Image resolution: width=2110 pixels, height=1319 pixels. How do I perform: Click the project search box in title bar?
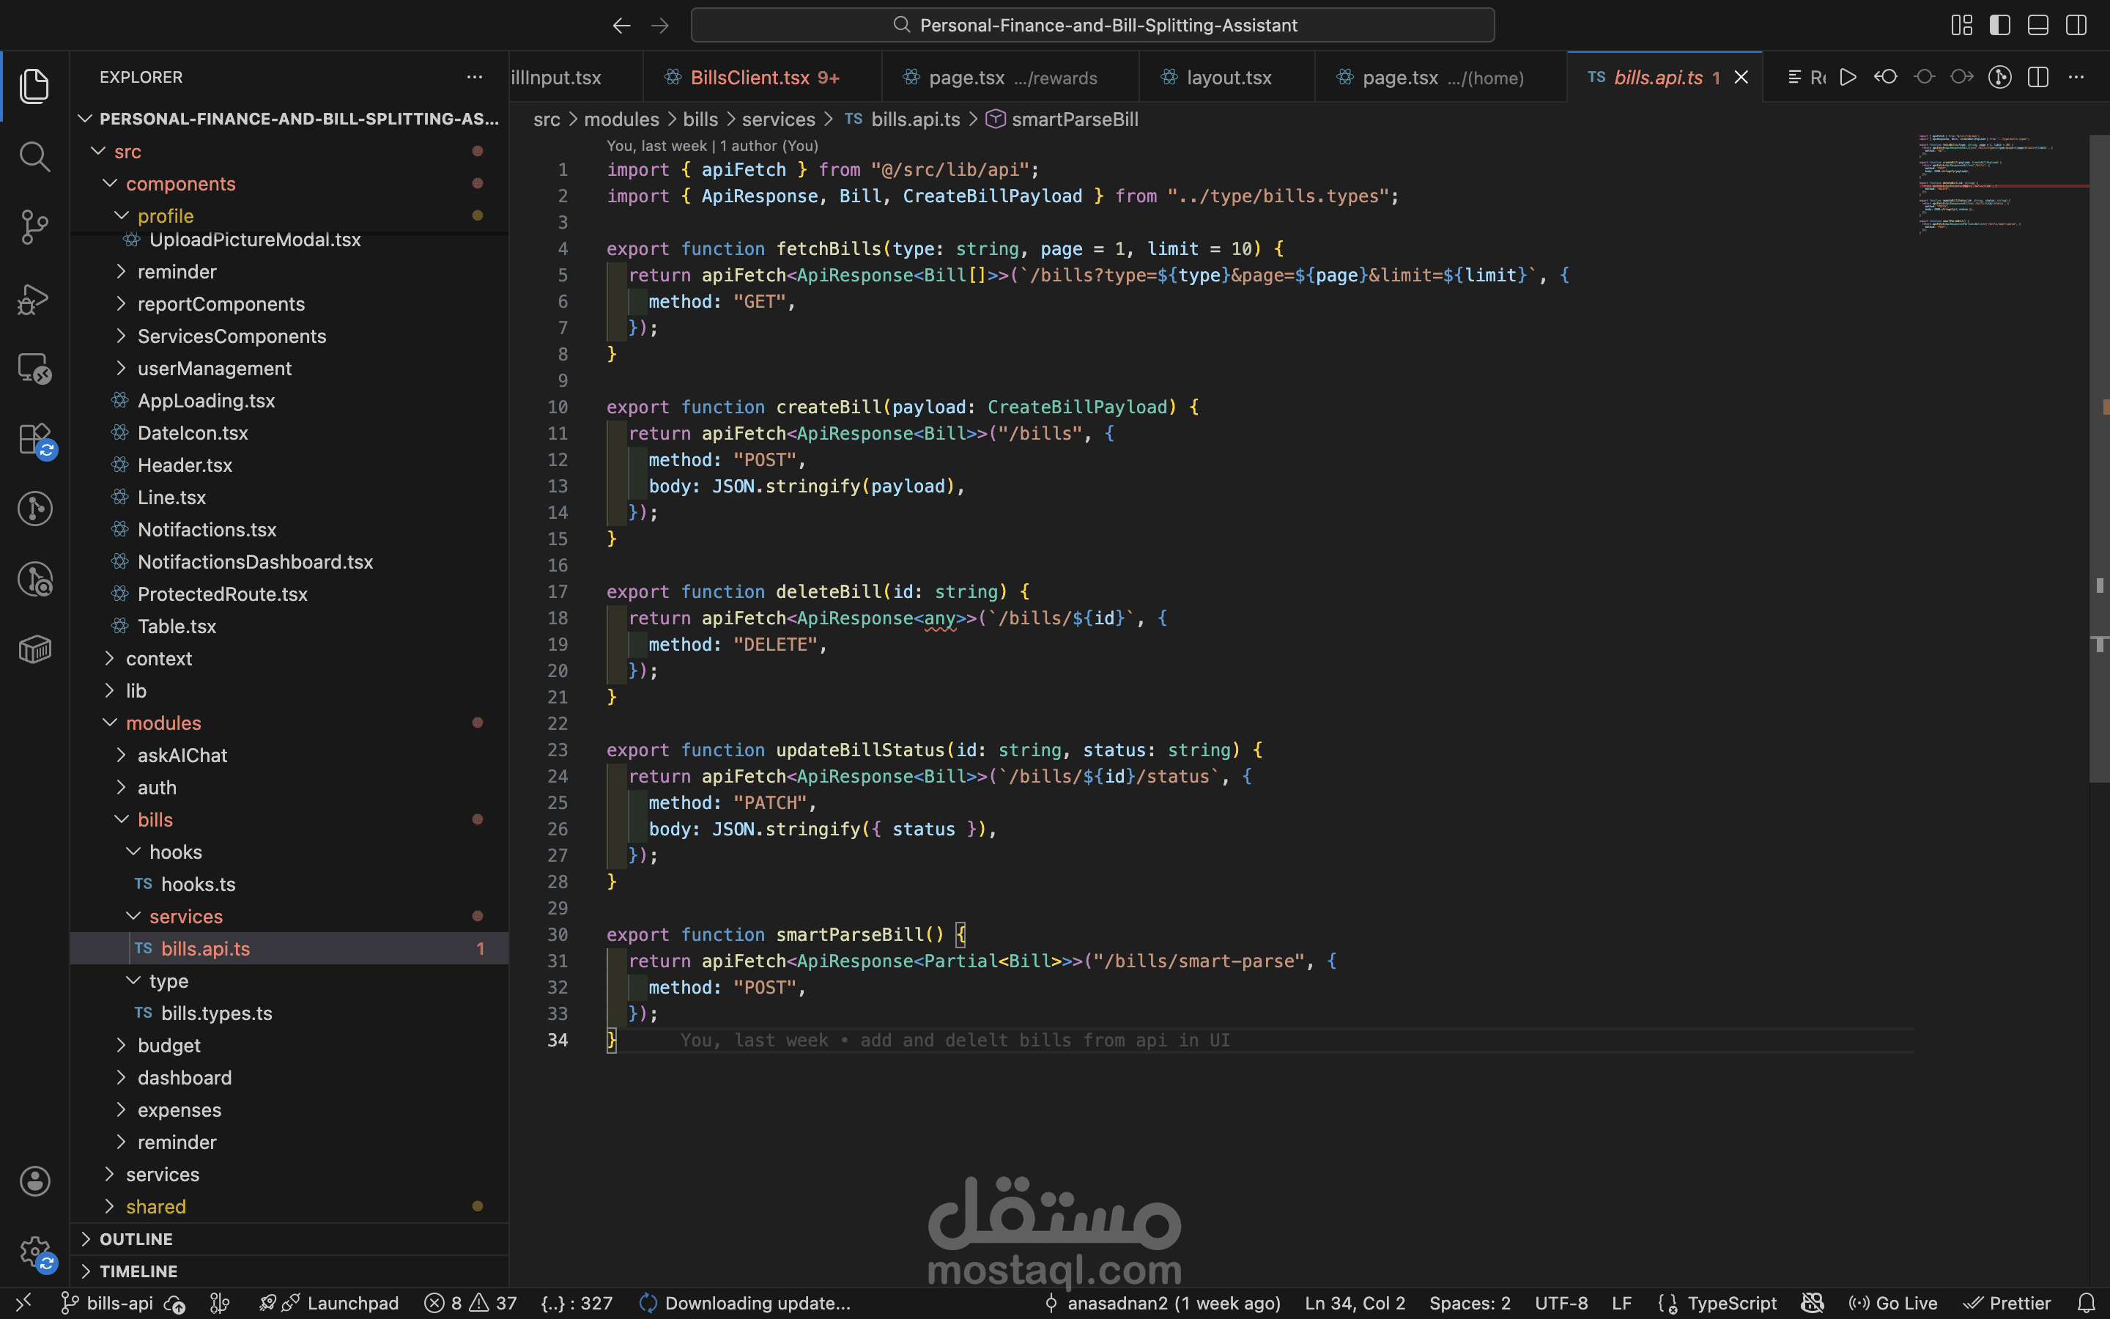(x=1092, y=26)
